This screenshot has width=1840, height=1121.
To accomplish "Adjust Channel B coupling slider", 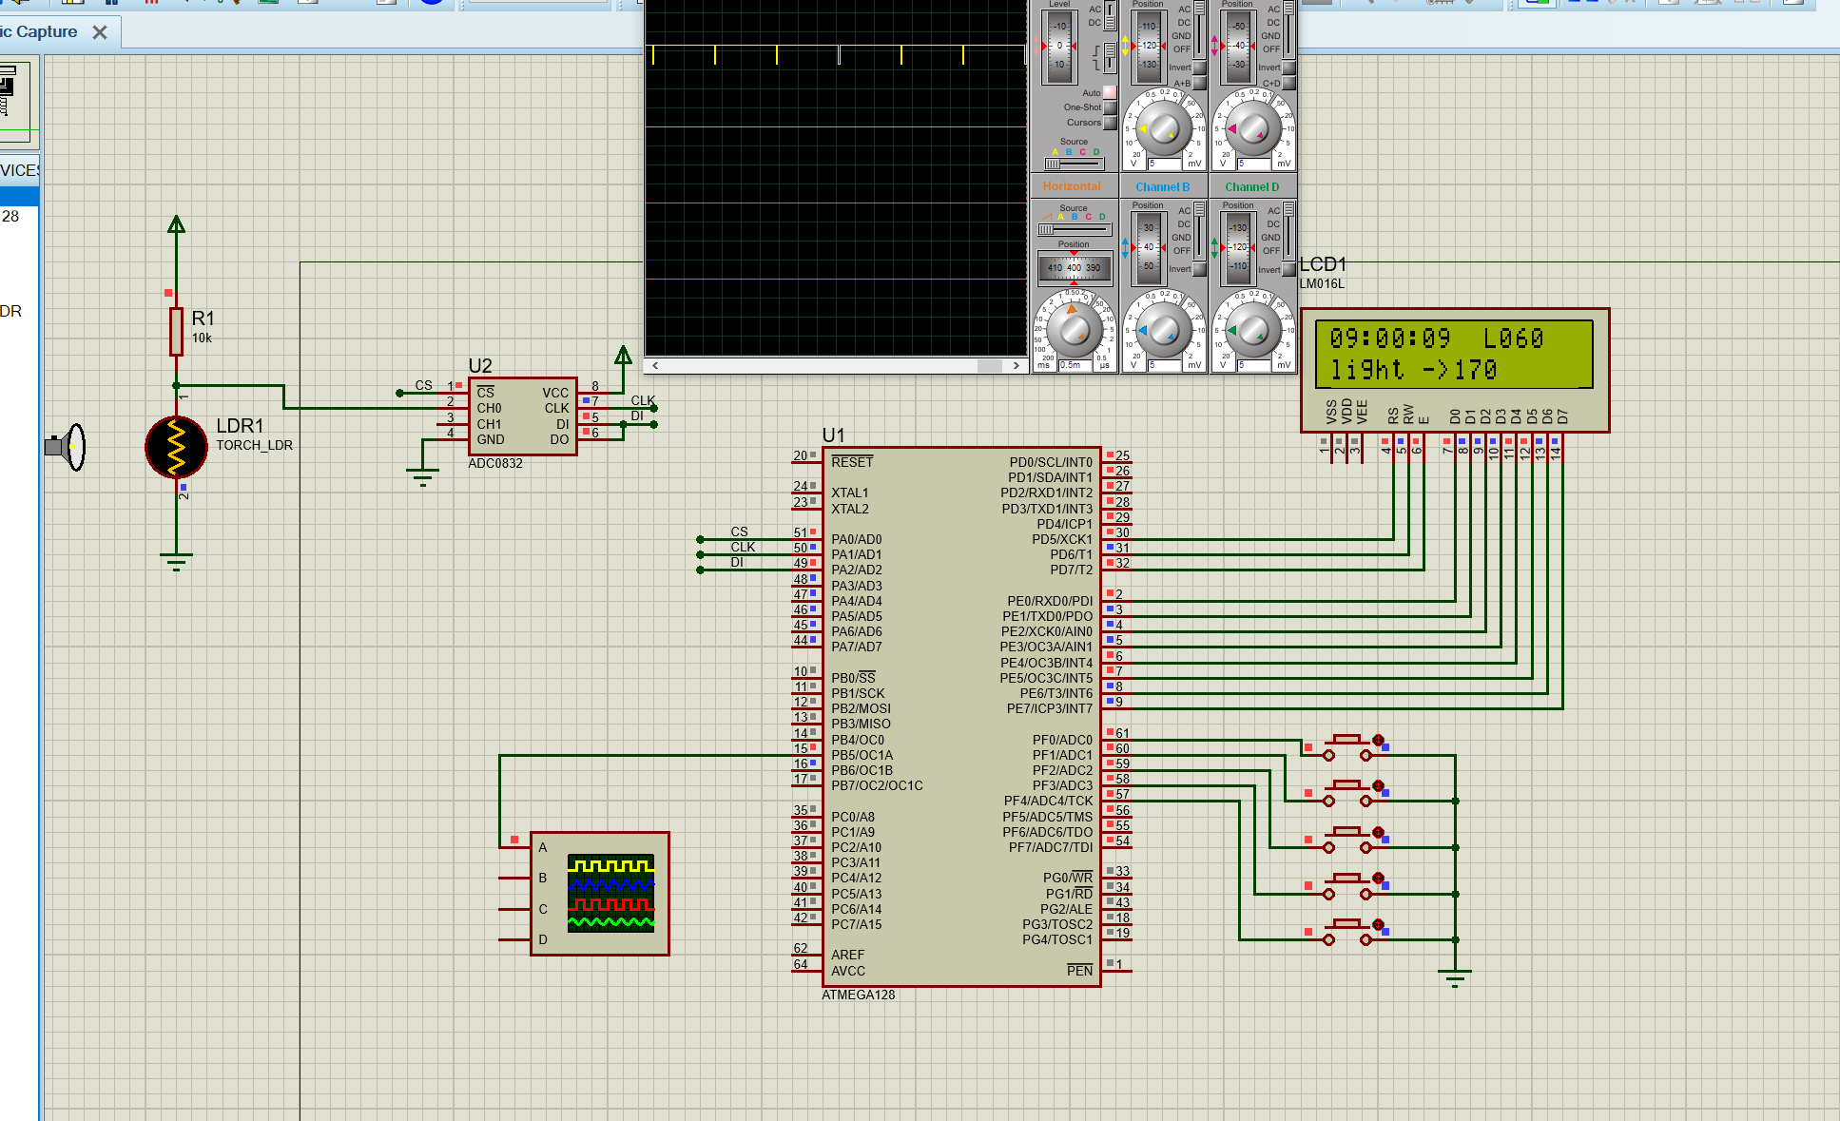I will pos(1199,230).
